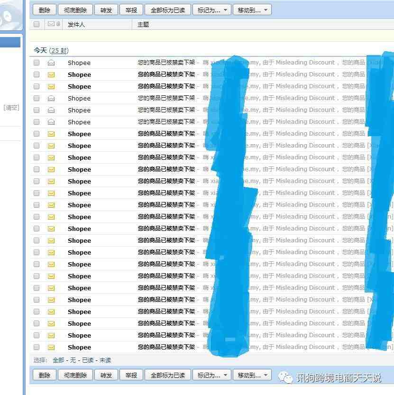Click the [清空] link in the left sidebar
This screenshot has width=394, height=395.
pyautogui.click(x=11, y=108)
